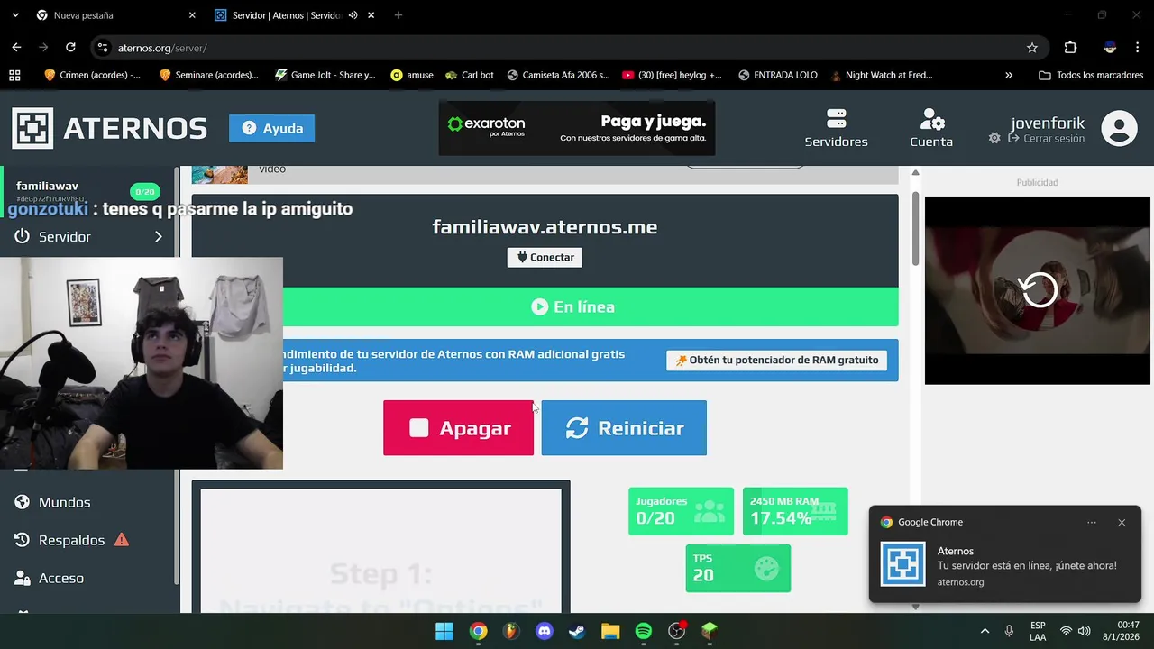Viewport: 1154px width, 649px height.
Task: Open a new browser tab
Action: click(x=398, y=15)
